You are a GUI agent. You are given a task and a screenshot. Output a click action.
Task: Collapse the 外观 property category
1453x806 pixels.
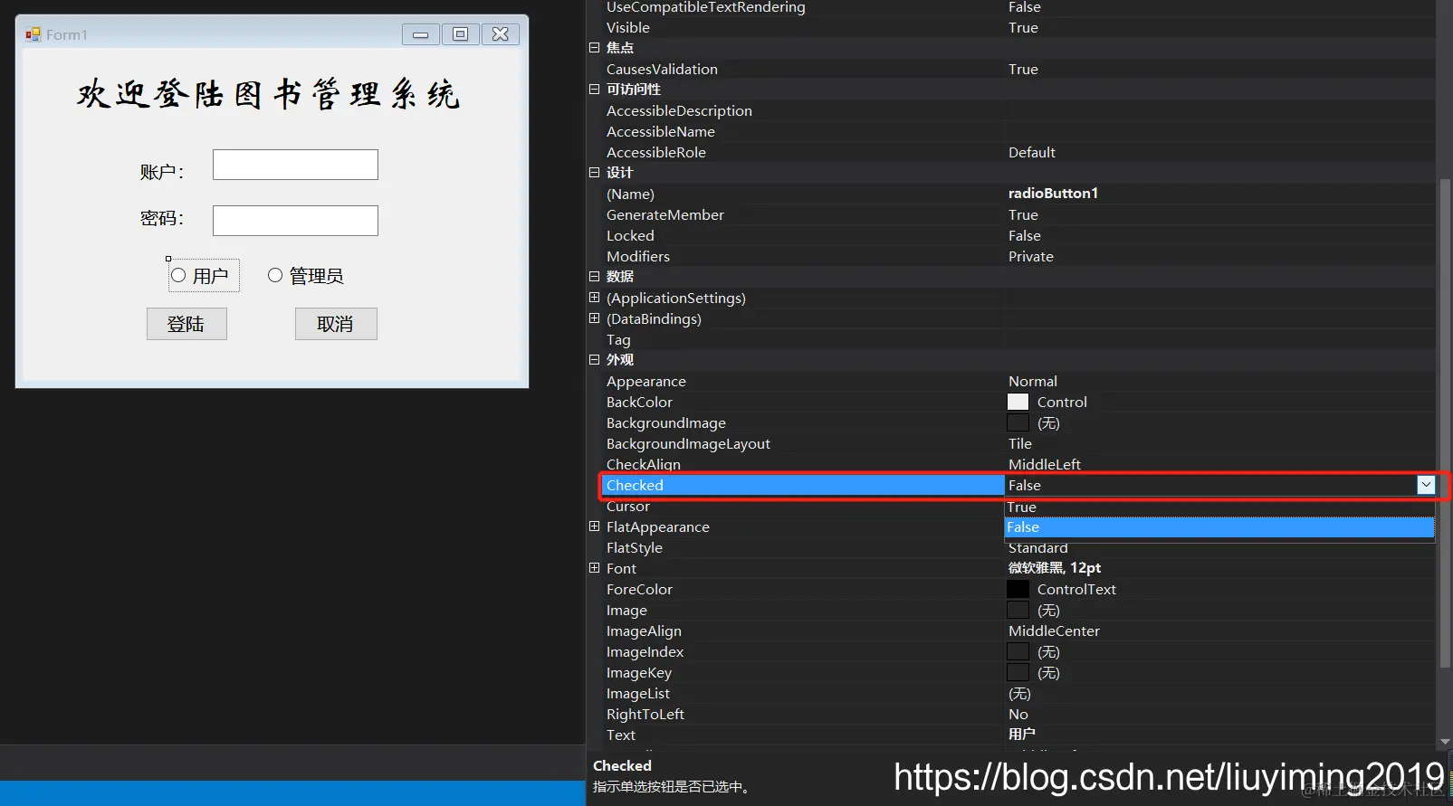pos(594,360)
